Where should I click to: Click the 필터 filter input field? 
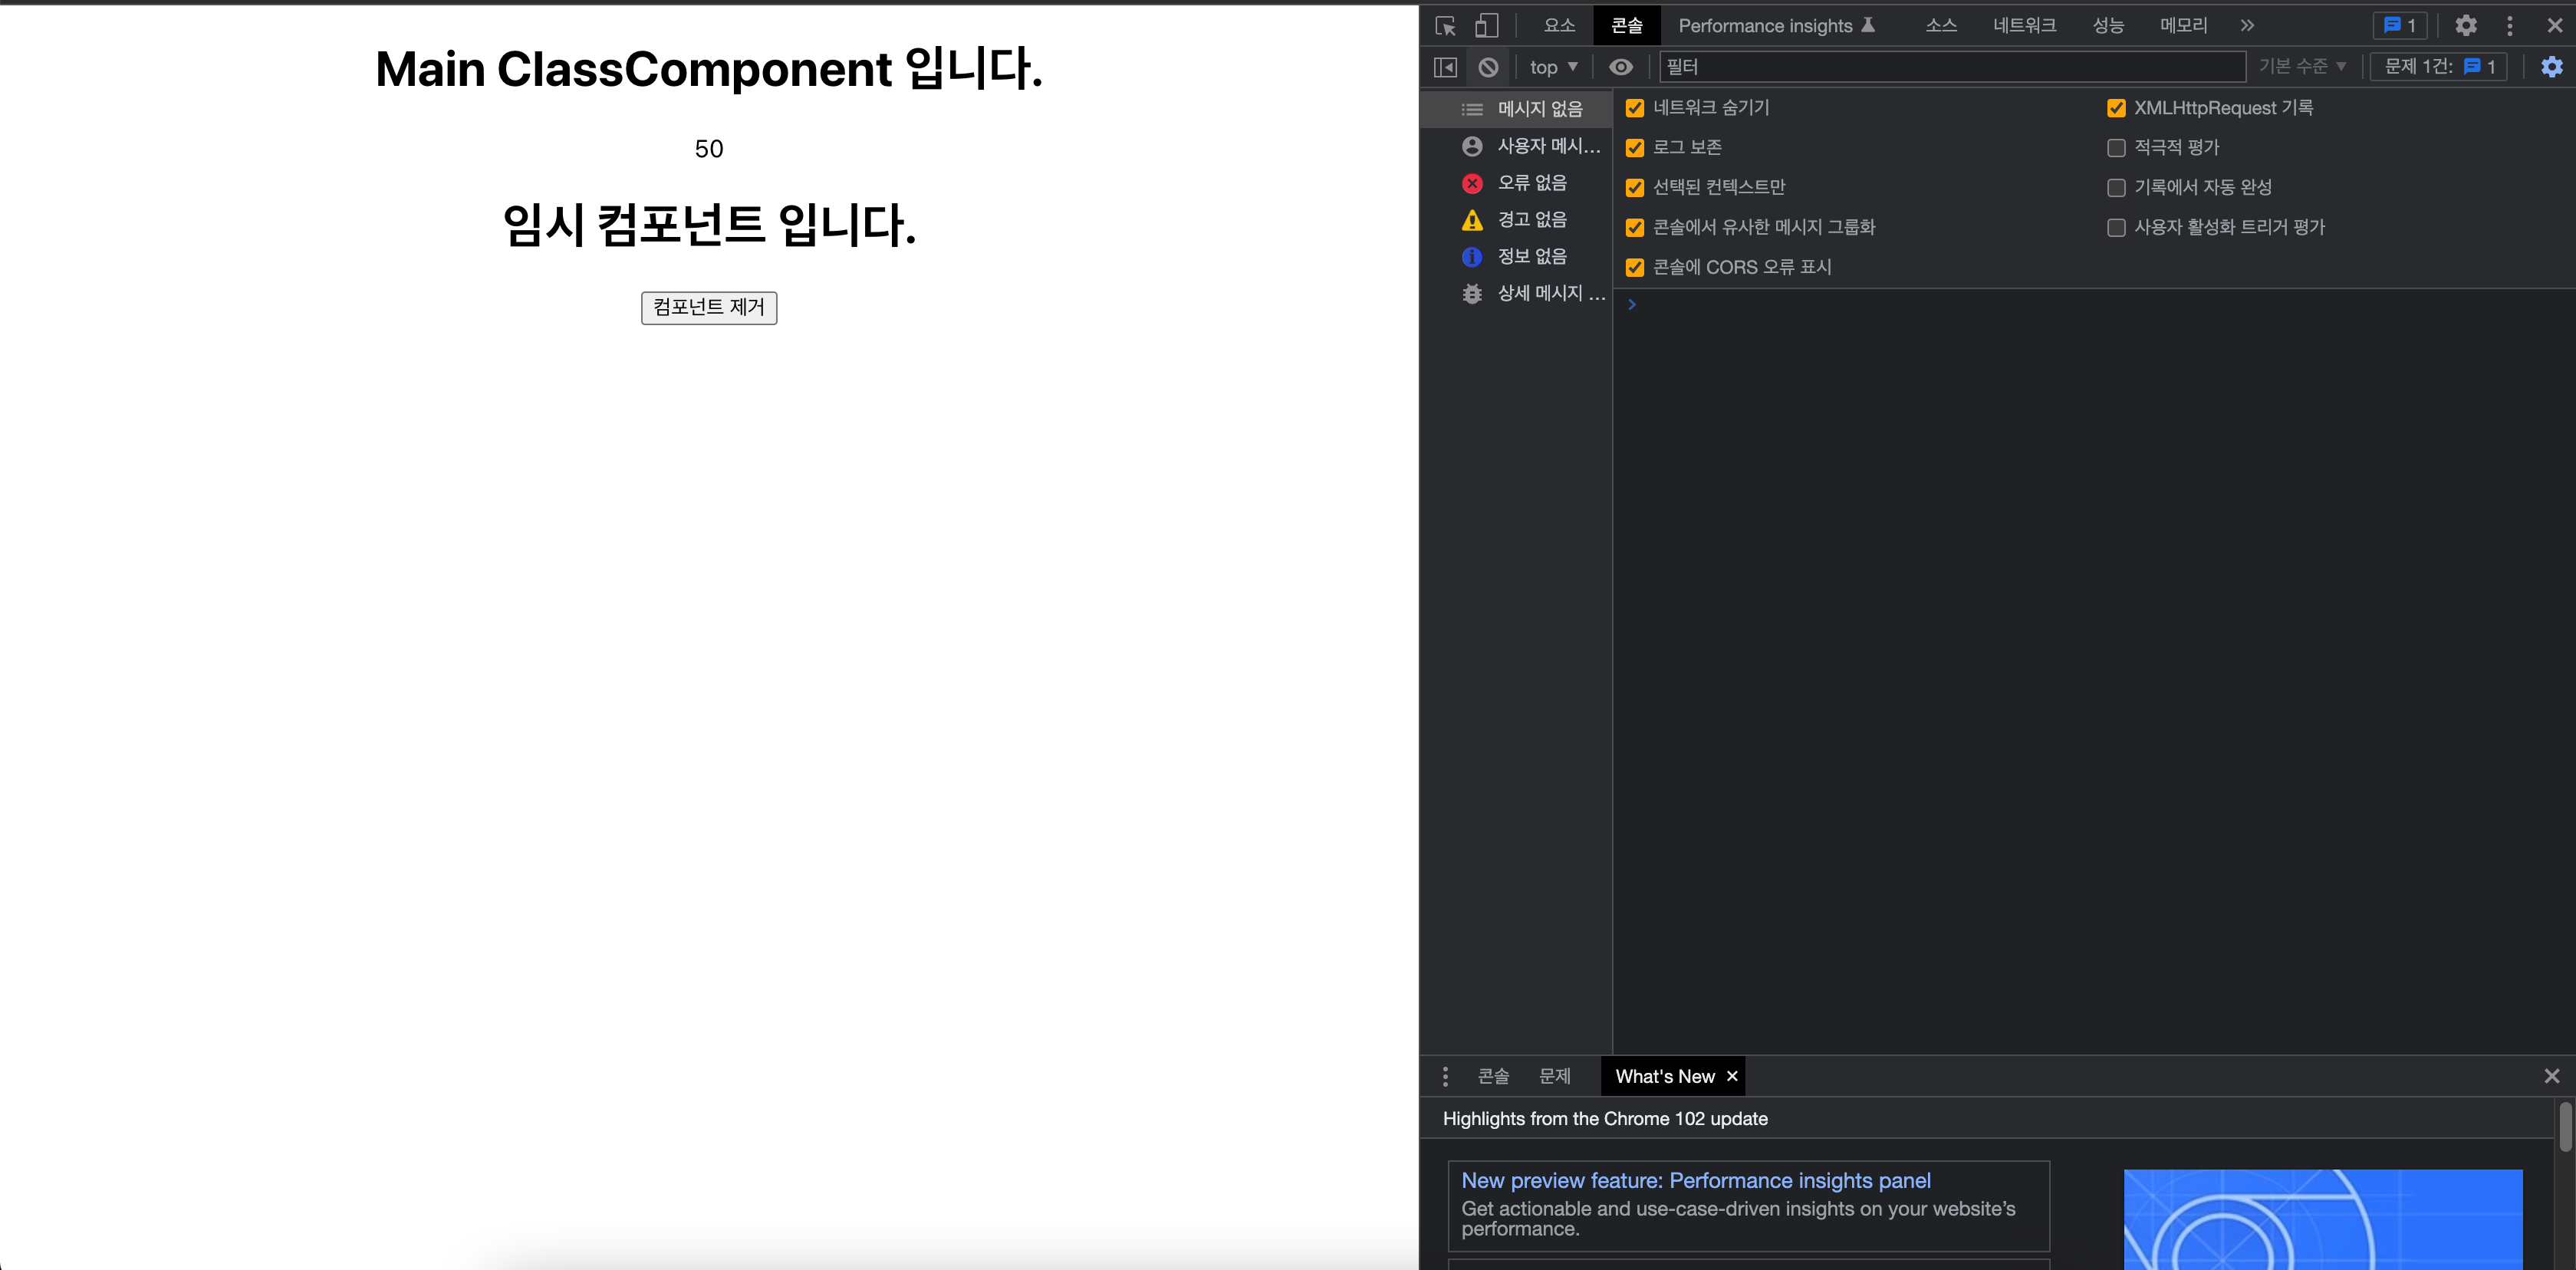tap(1950, 67)
